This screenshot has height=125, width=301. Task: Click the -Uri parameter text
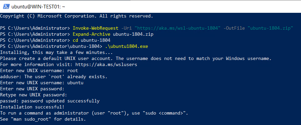[126, 28]
